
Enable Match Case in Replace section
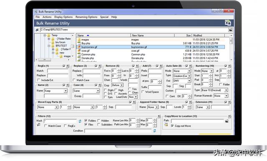point(74,80)
